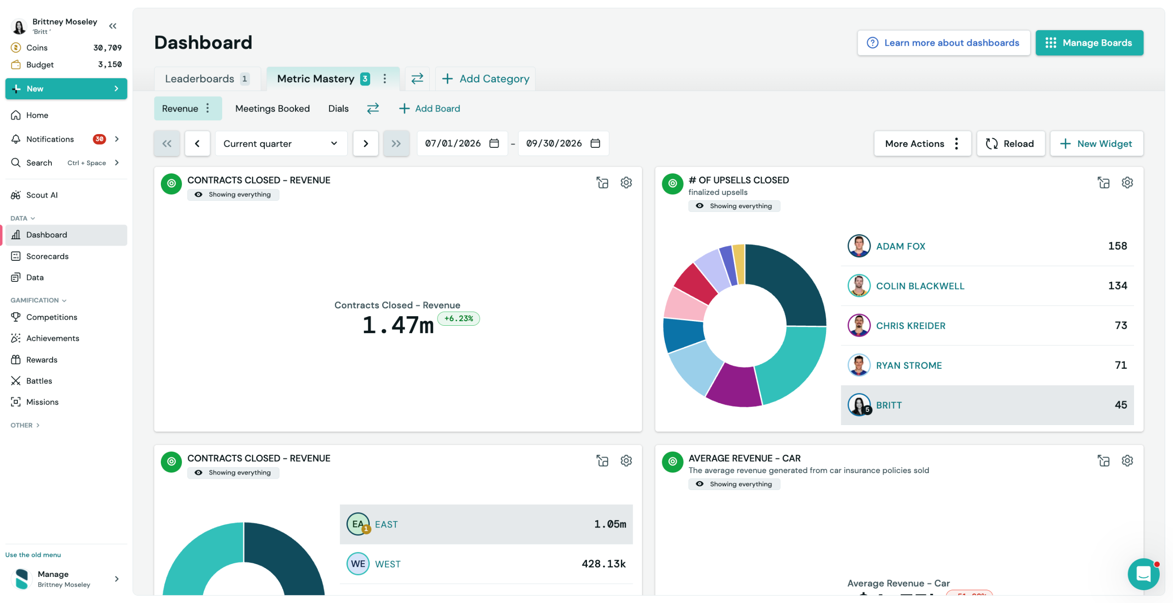This screenshot has width=1173, height=603.
Task: Collapse sidebar with double chevron icon
Action: coord(113,26)
